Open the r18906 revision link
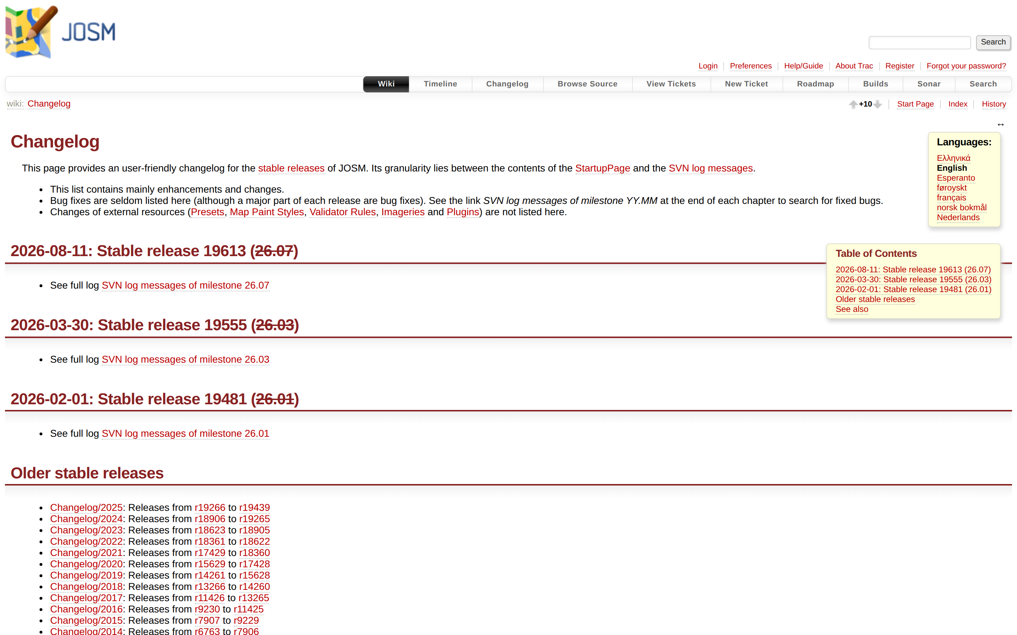Screen dimensions: 1017x635 (210, 519)
